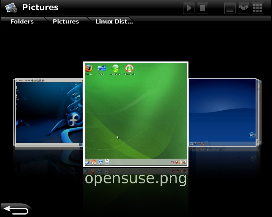
Task: Select the Fedora desktop screenshot thumbnail
Action: click(48, 112)
